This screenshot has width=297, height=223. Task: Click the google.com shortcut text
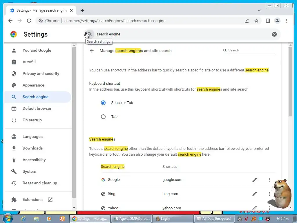point(172,179)
